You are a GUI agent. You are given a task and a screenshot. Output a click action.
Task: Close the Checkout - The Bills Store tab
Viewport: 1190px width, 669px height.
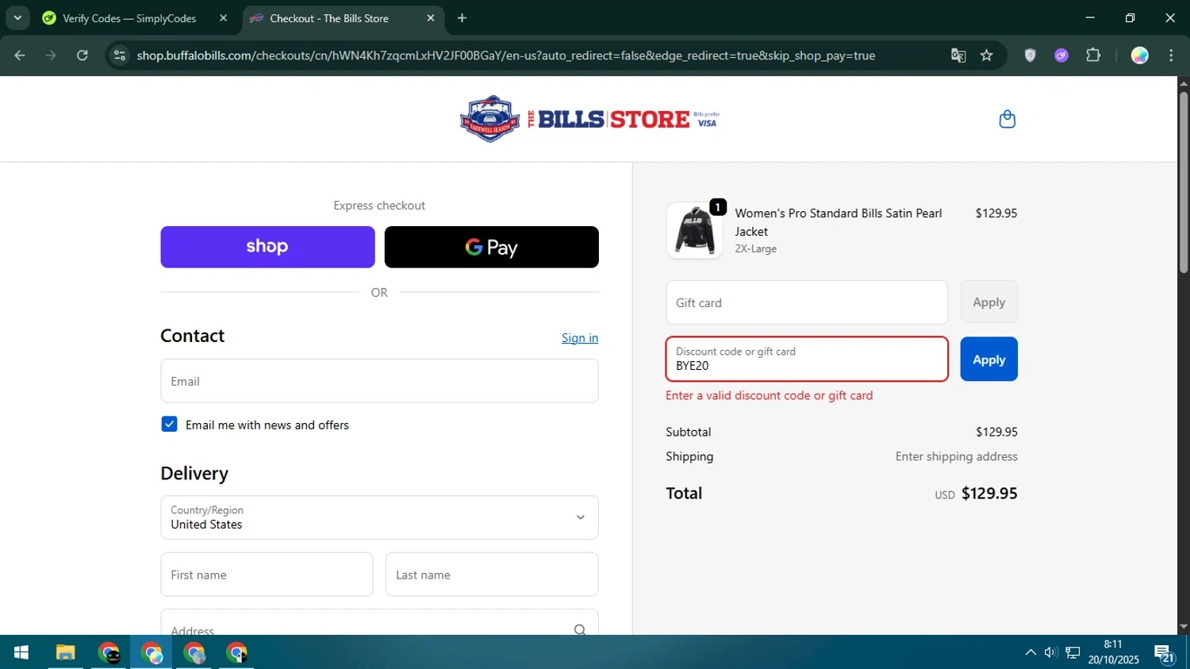point(431,18)
